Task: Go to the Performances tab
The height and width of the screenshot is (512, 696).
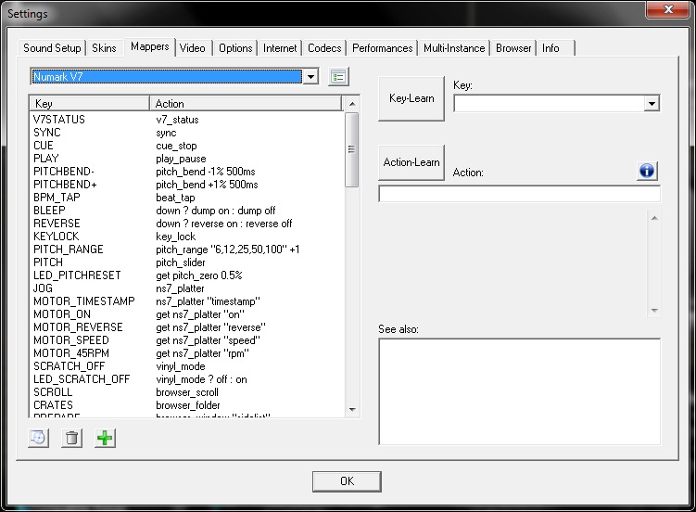Action: pyautogui.click(x=382, y=48)
